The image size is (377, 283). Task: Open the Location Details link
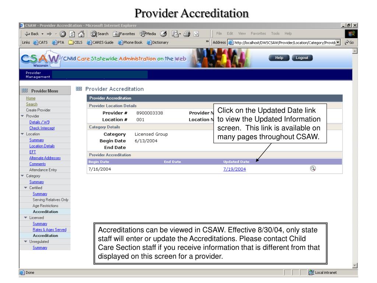[42, 146]
